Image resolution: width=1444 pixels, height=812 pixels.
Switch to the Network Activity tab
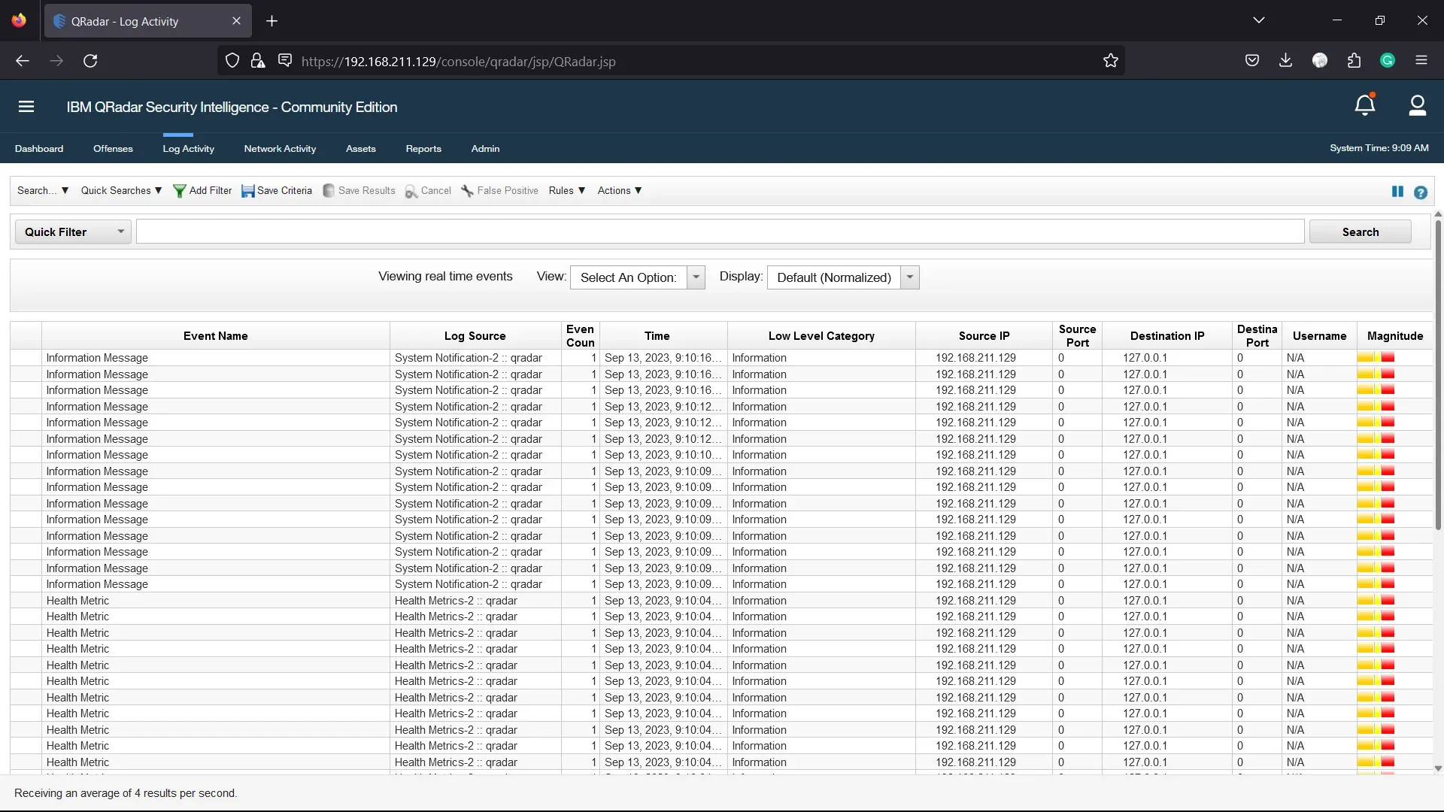coord(280,149)
